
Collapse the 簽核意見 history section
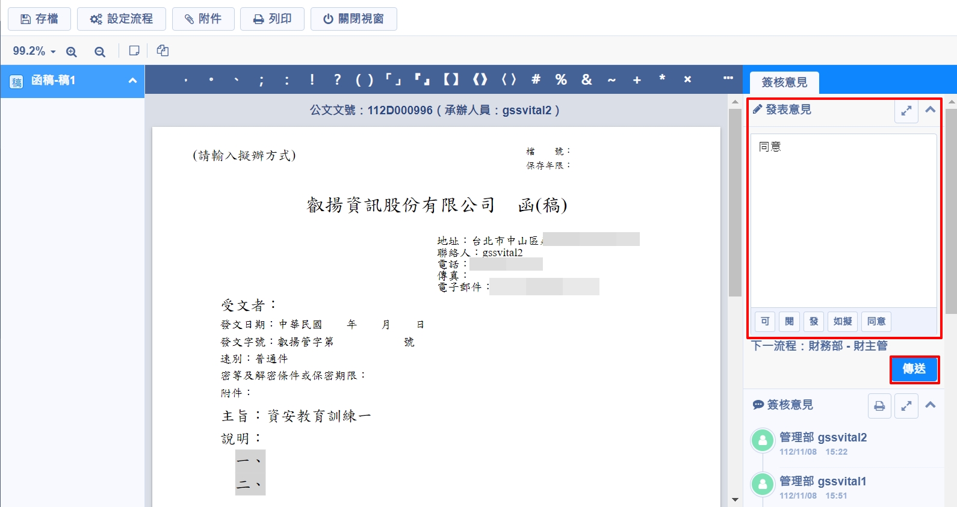(x=930, y=405)
